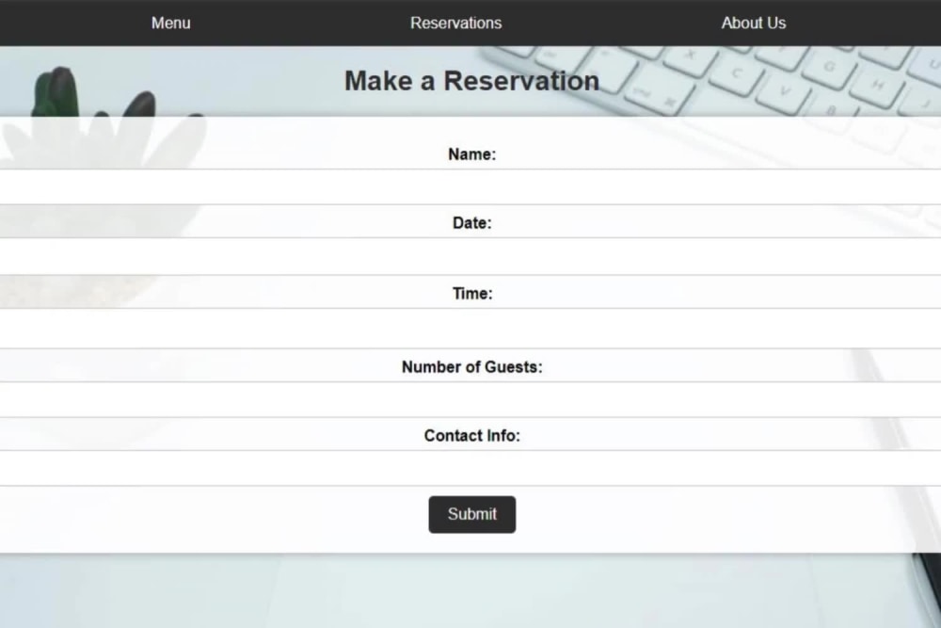Click the "Number of Guests:" label
This screenshot has height=628, width=941.
[472, 367]
